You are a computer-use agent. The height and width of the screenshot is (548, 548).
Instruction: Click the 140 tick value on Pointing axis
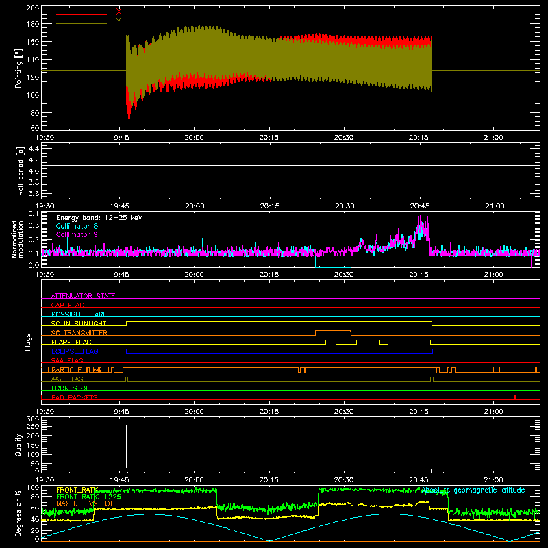pyautogui.click(x=33, y=60)
